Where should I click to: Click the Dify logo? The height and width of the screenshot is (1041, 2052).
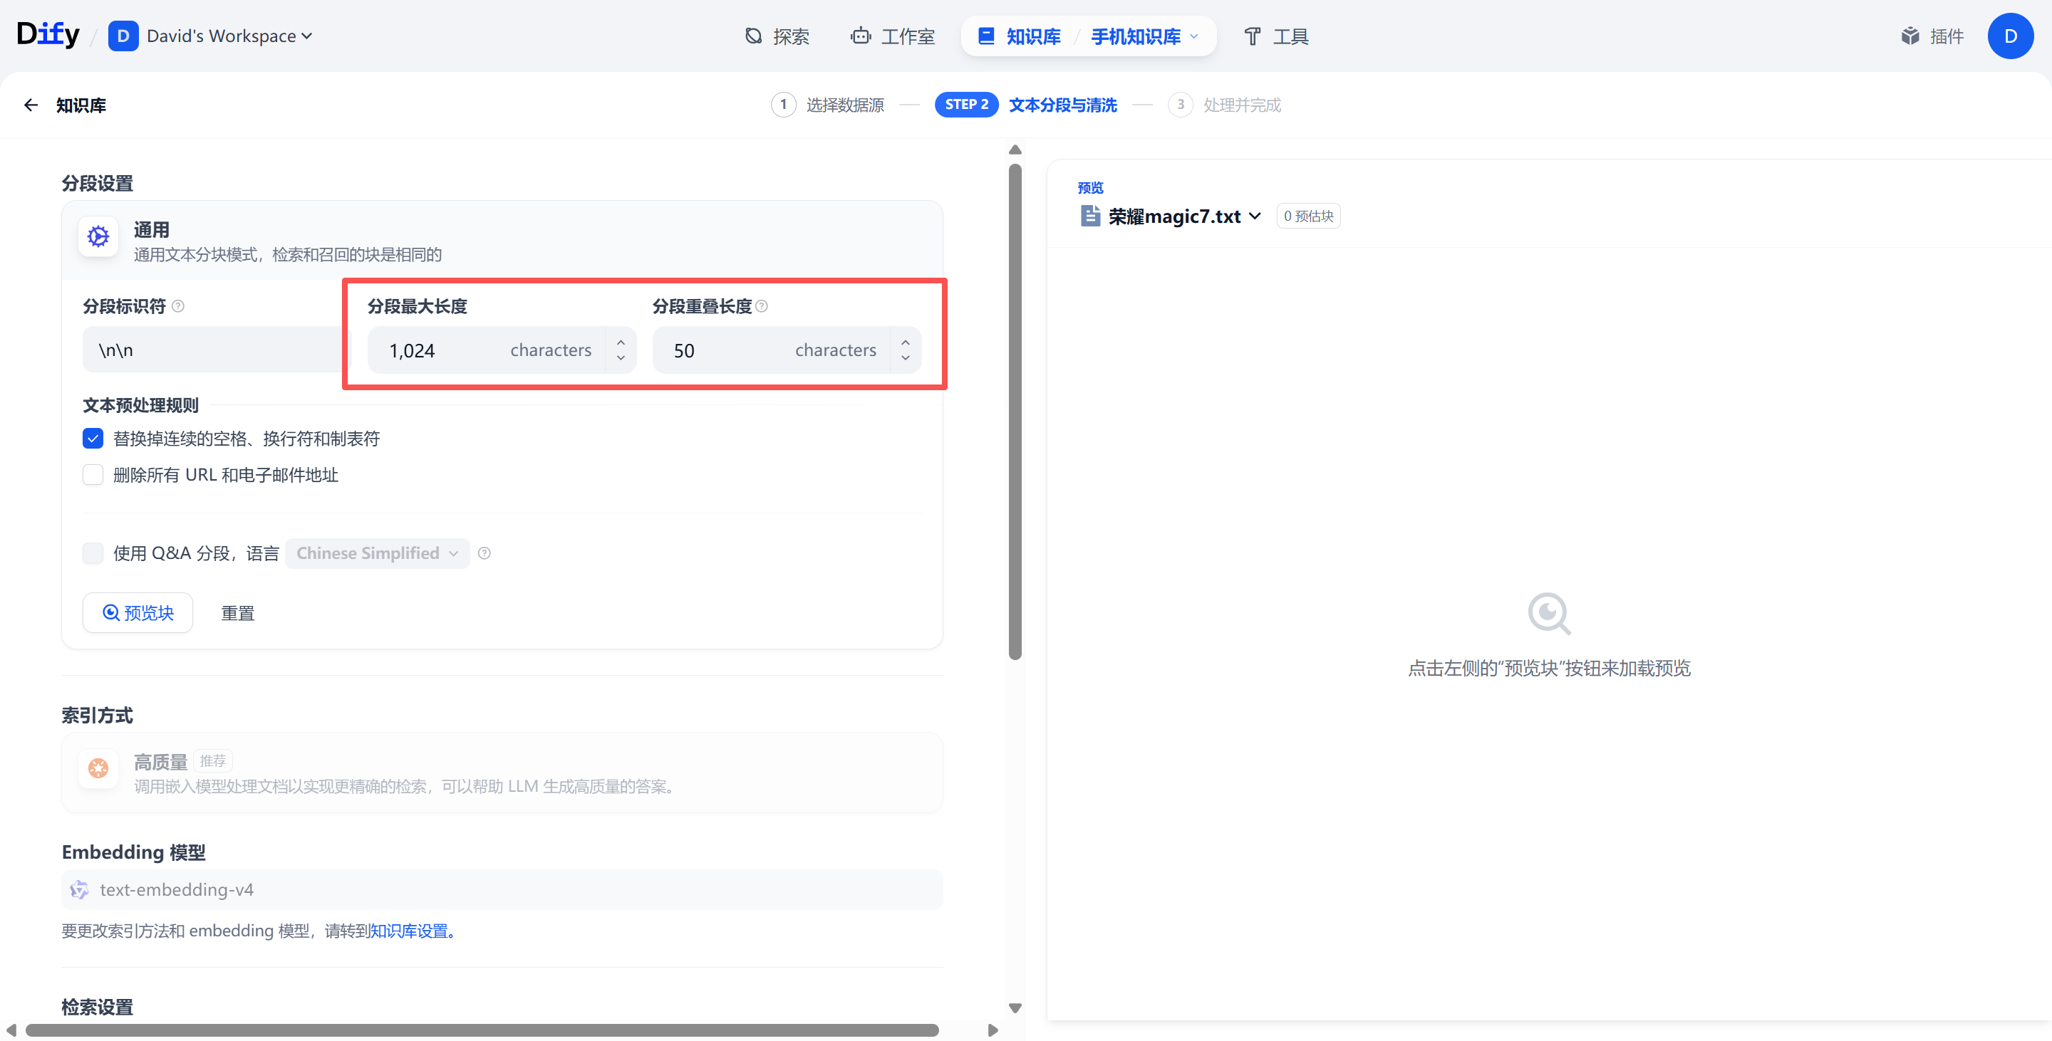48,35
